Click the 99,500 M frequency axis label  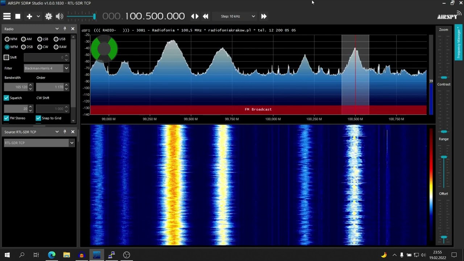pos(191,119)
